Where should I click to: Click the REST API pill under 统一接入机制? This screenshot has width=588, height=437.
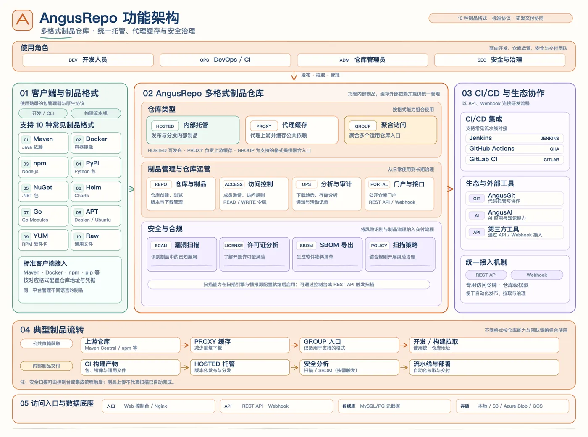486,275
